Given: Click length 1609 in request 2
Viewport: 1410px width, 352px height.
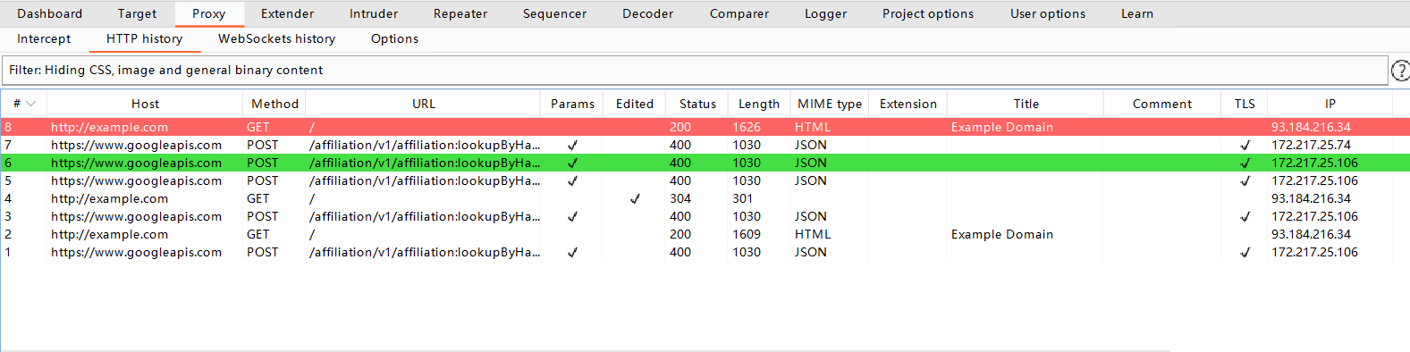Looking at the screenshot, I should pos(747,234).
